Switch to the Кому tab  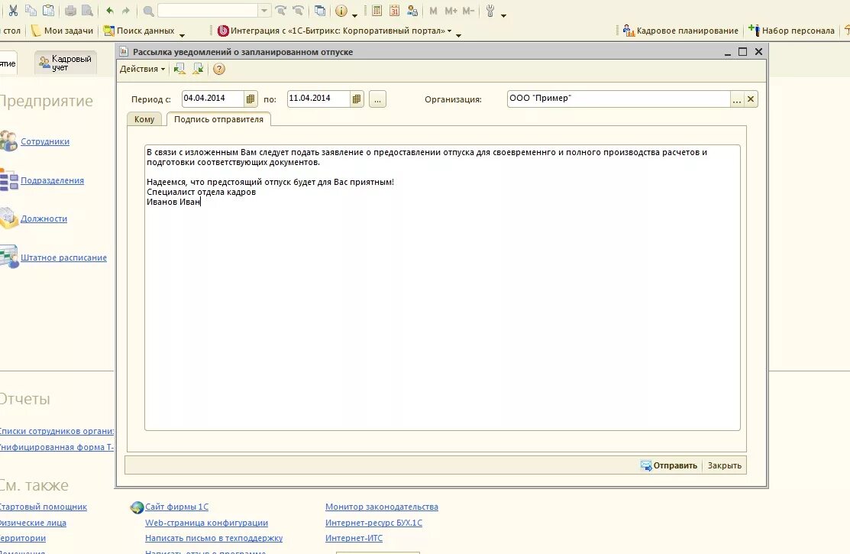click(x=145, y=119)
